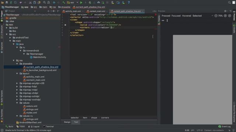Open the Event Log
Viewport: 236px width, 132px height.
[x=225, y=126]
